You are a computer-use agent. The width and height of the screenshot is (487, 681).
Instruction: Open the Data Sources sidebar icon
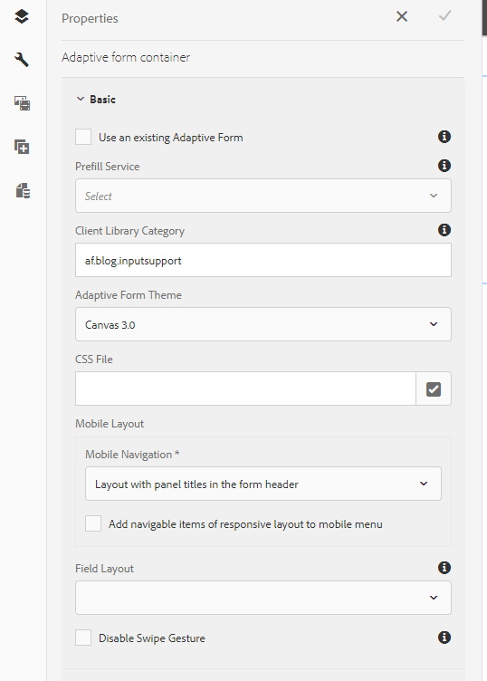tap(23, 190)
